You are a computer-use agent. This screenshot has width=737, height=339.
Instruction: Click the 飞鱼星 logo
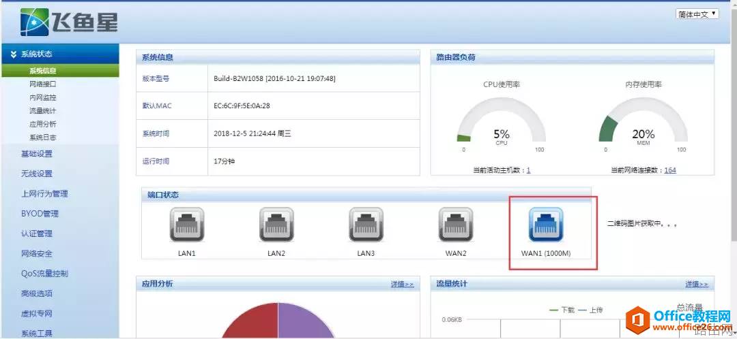pyautogui.click(x=69, y=22)
